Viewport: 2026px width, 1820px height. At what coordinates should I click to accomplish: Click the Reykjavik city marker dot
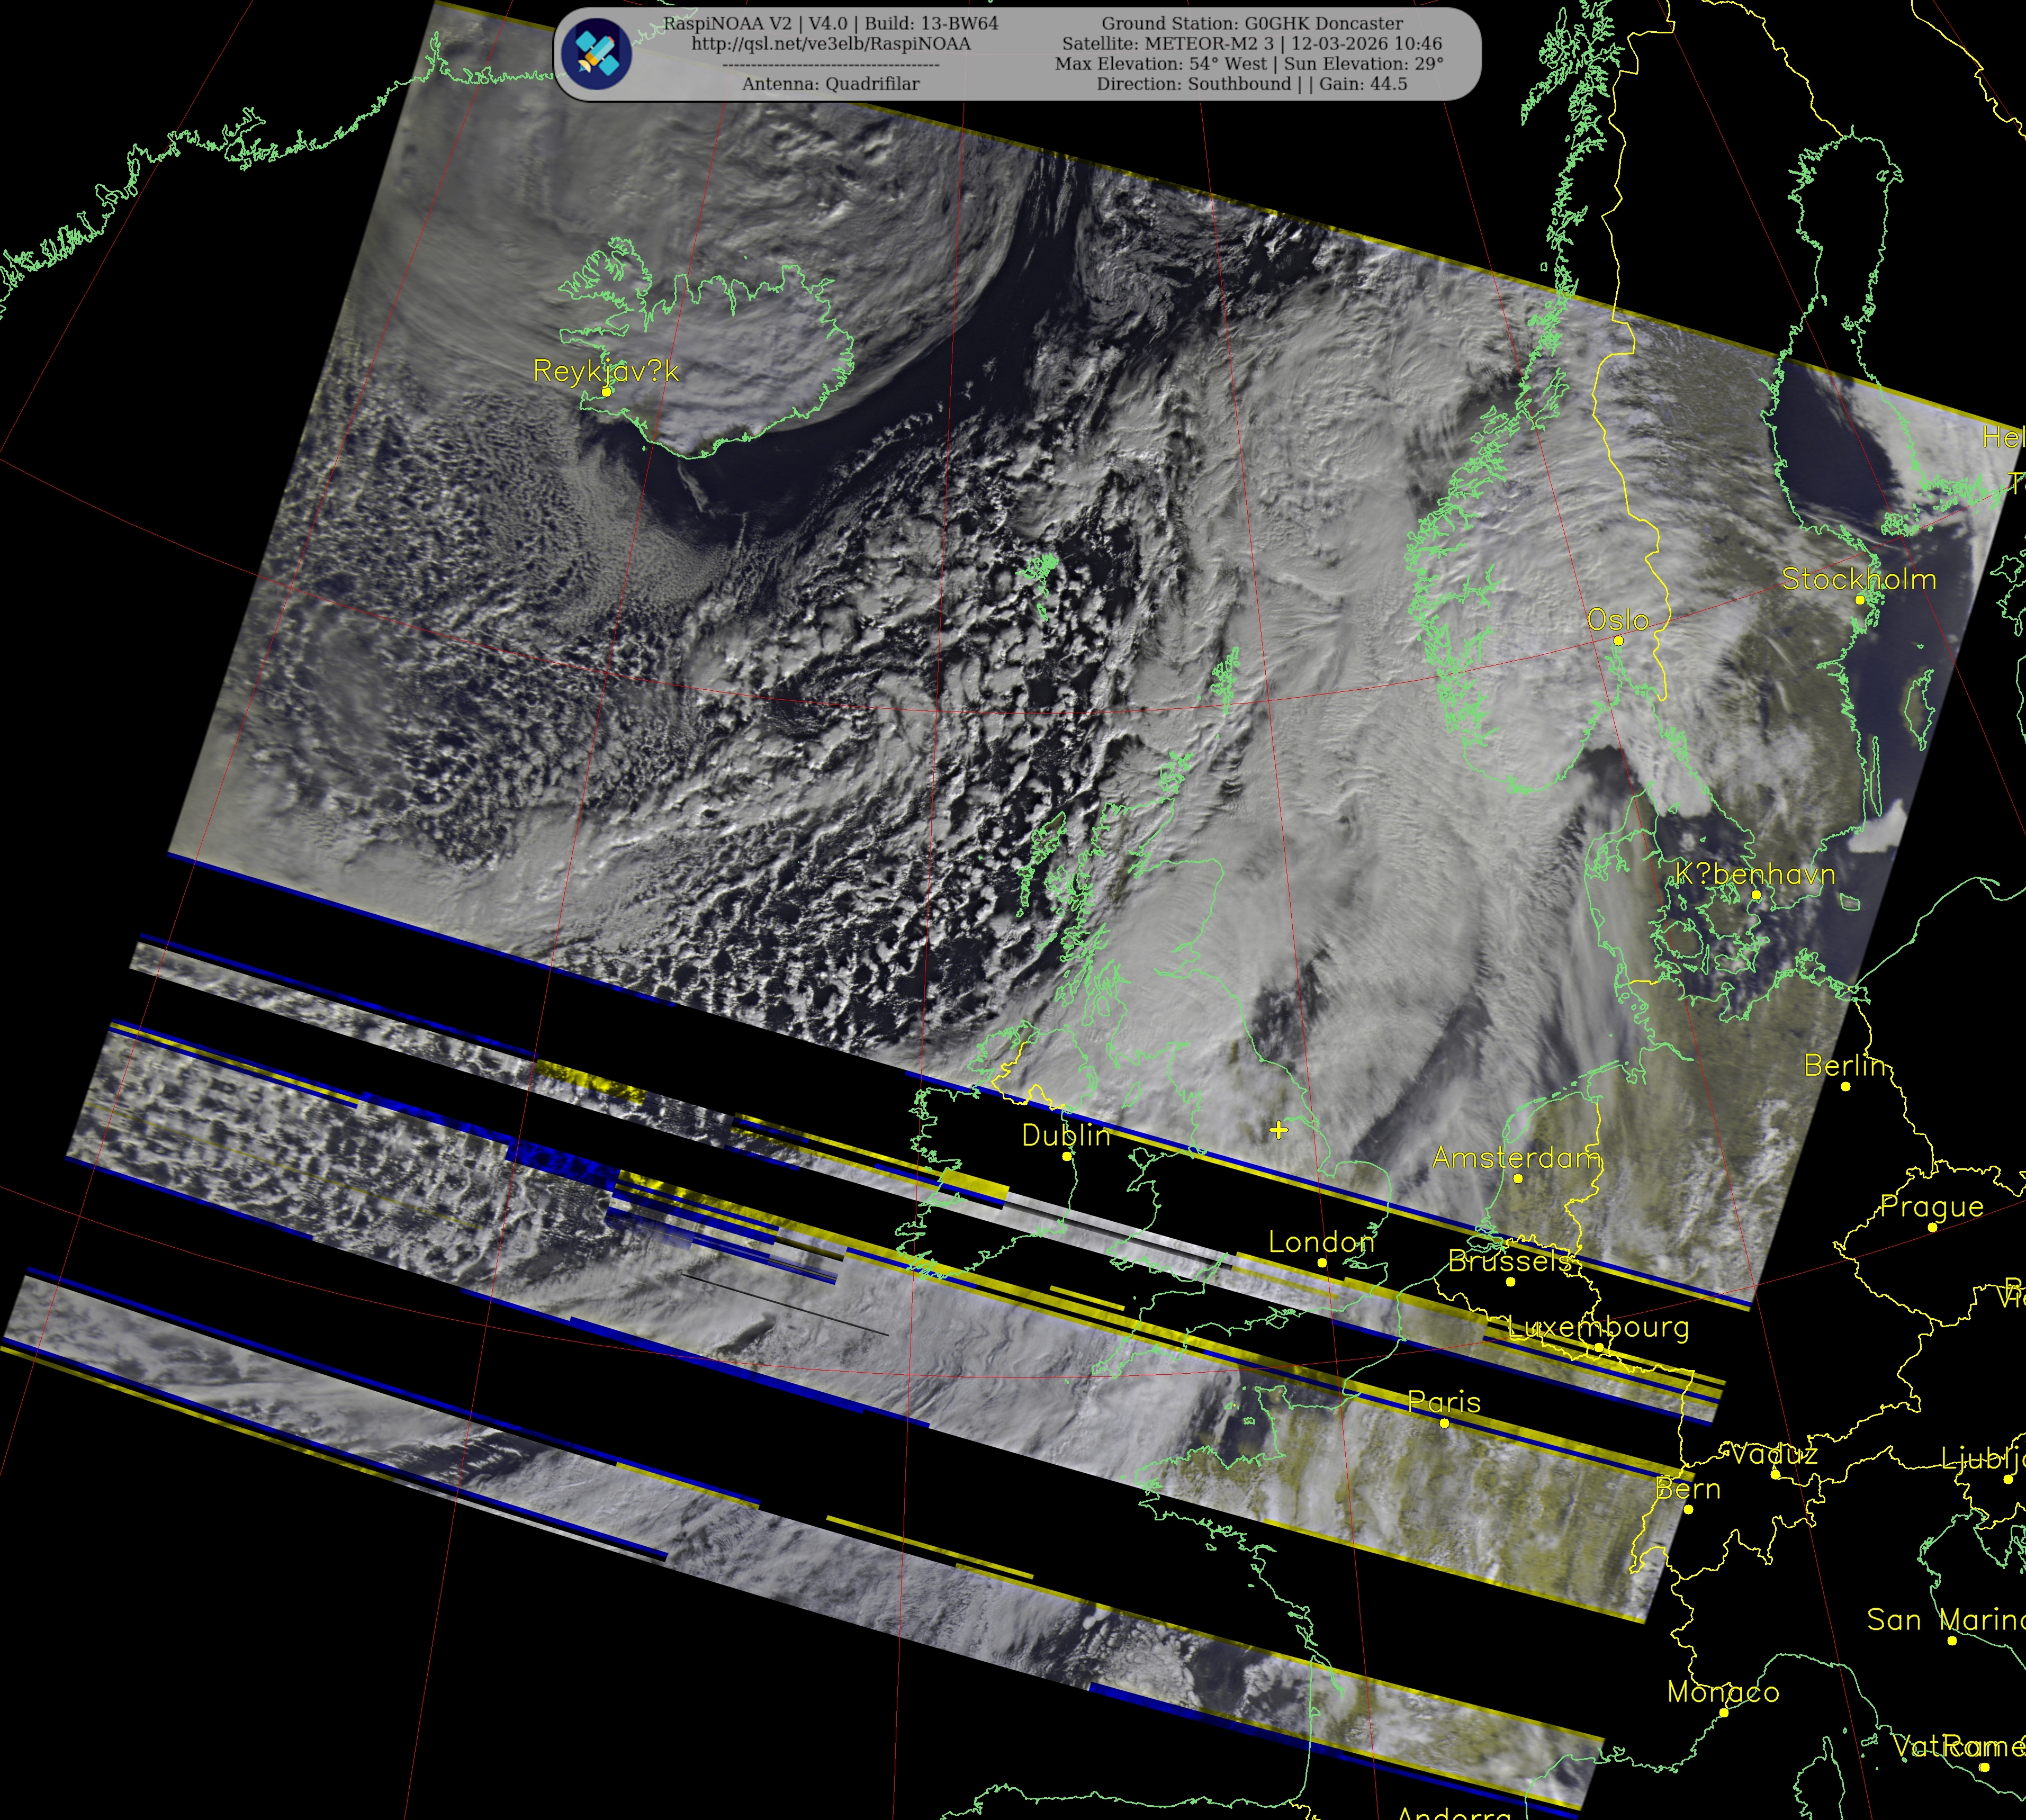click(x=606, y=393)
